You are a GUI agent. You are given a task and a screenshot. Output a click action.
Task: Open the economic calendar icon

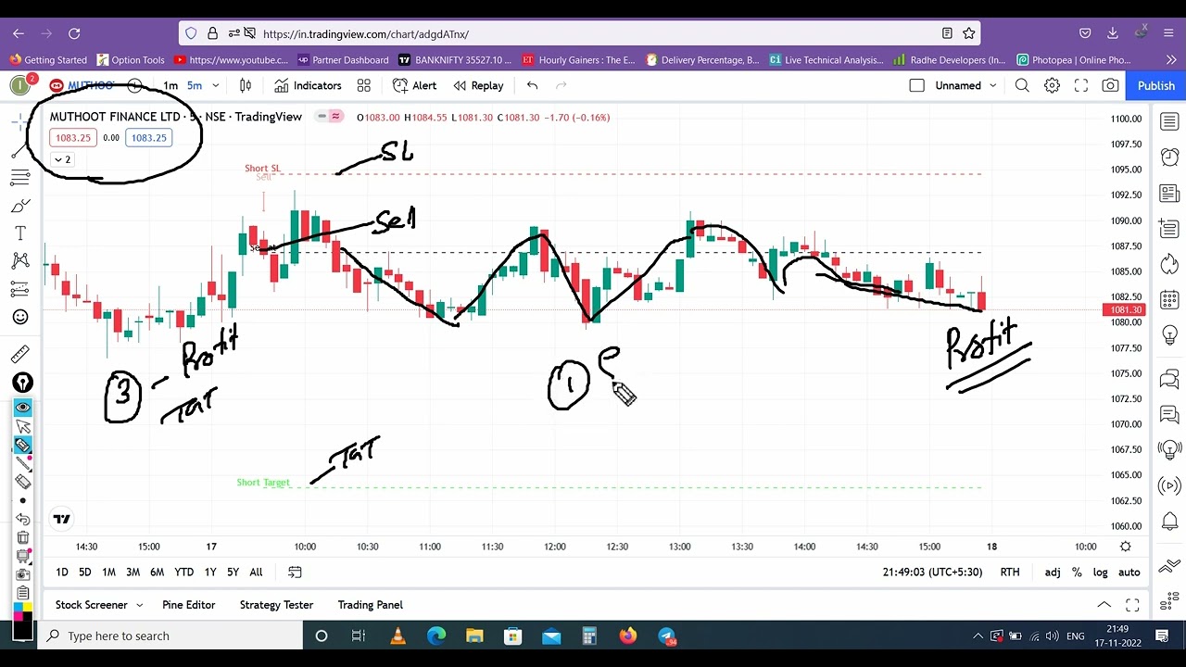pos(1169,300)
